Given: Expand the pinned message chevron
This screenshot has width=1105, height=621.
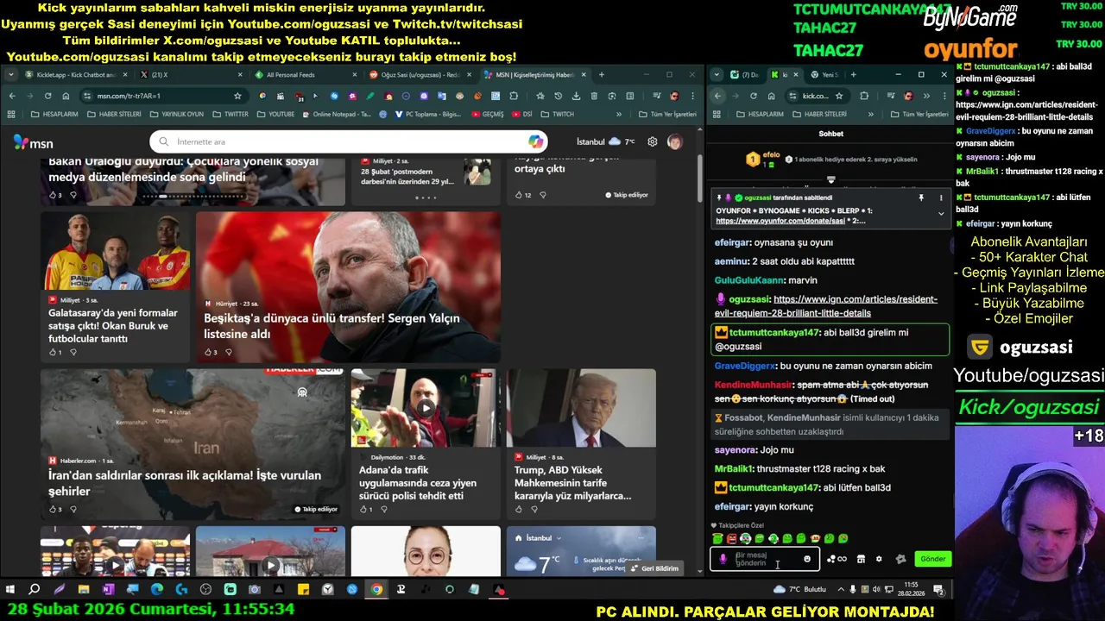Looking at the screenshot, I should coord(941,213).
